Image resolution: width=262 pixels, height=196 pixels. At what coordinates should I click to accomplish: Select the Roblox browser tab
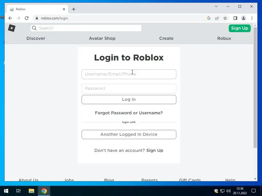(x=37, y=9)
